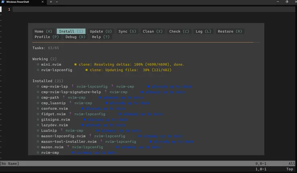Select Restore (R) in lazy menu
297x173 pixels.
pos(230,31)
